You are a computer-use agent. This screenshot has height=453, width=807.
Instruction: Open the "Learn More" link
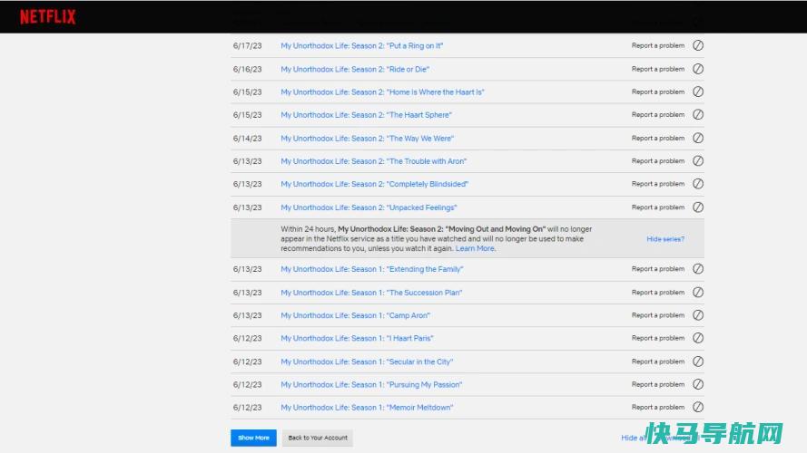475,248
